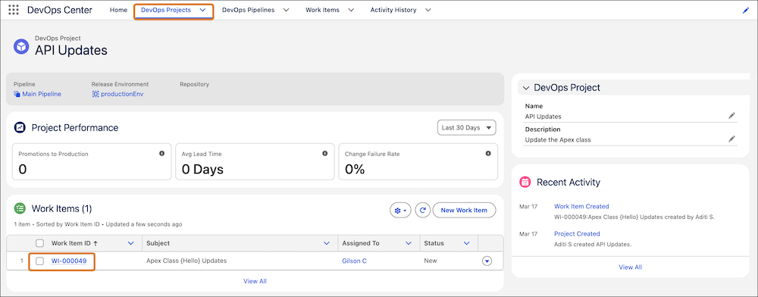Open Assigned To column menu chevron
The height and width of the screenshot is (297, 758).
point(409,243)
